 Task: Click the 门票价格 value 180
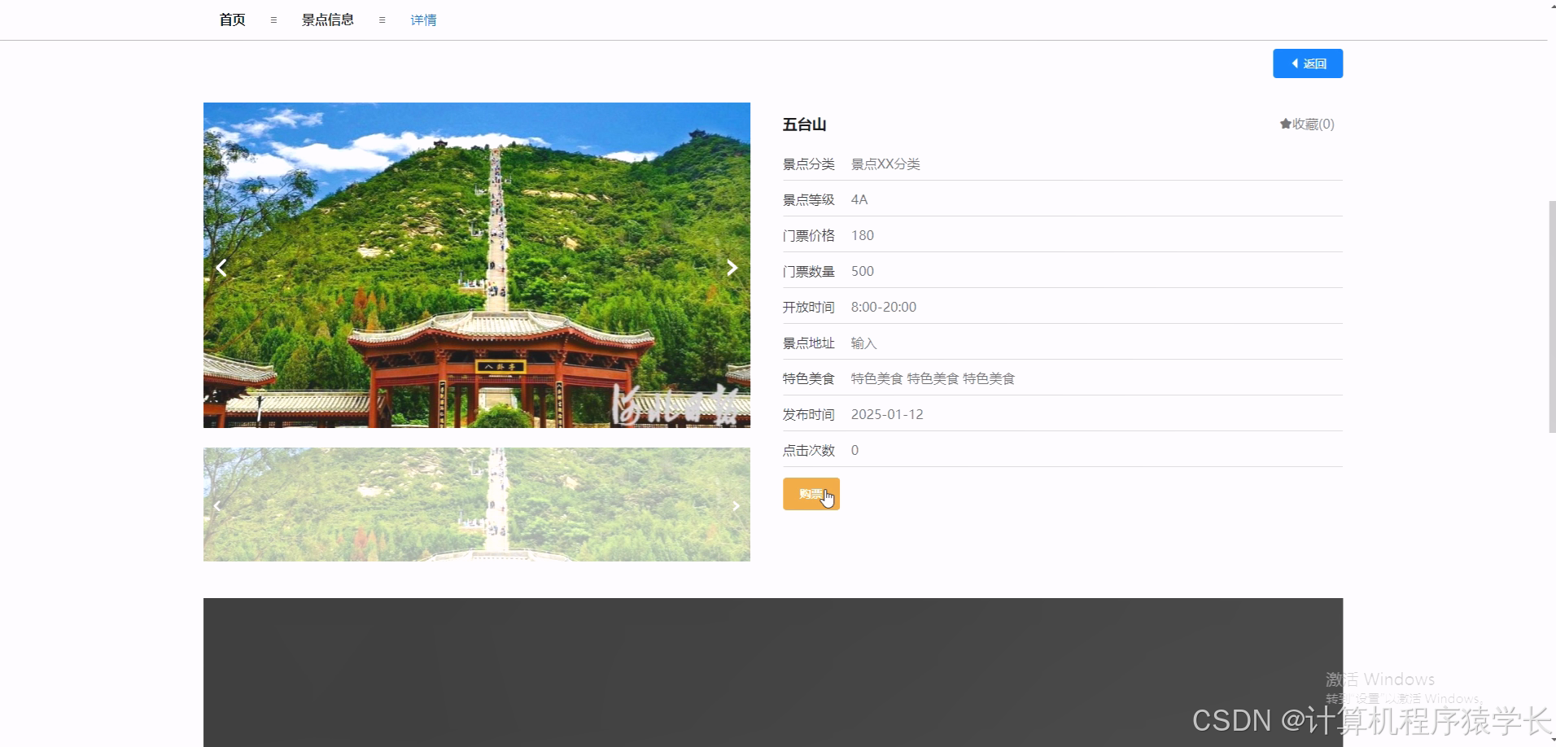[x=863, y=235]
